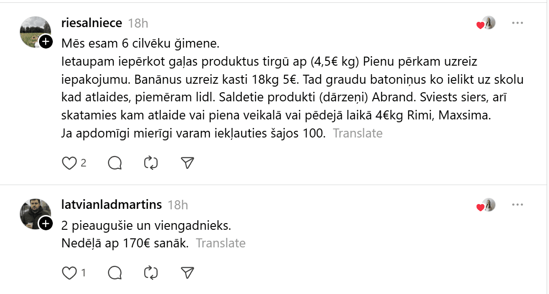
Task: View author like avatar on riesalniece's comment
Action: [x=488, y=23]
